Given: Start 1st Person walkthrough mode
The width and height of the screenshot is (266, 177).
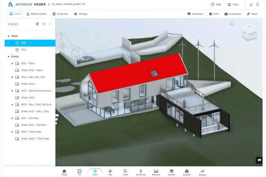Looking at the screenshot, I should click(140, 171).
